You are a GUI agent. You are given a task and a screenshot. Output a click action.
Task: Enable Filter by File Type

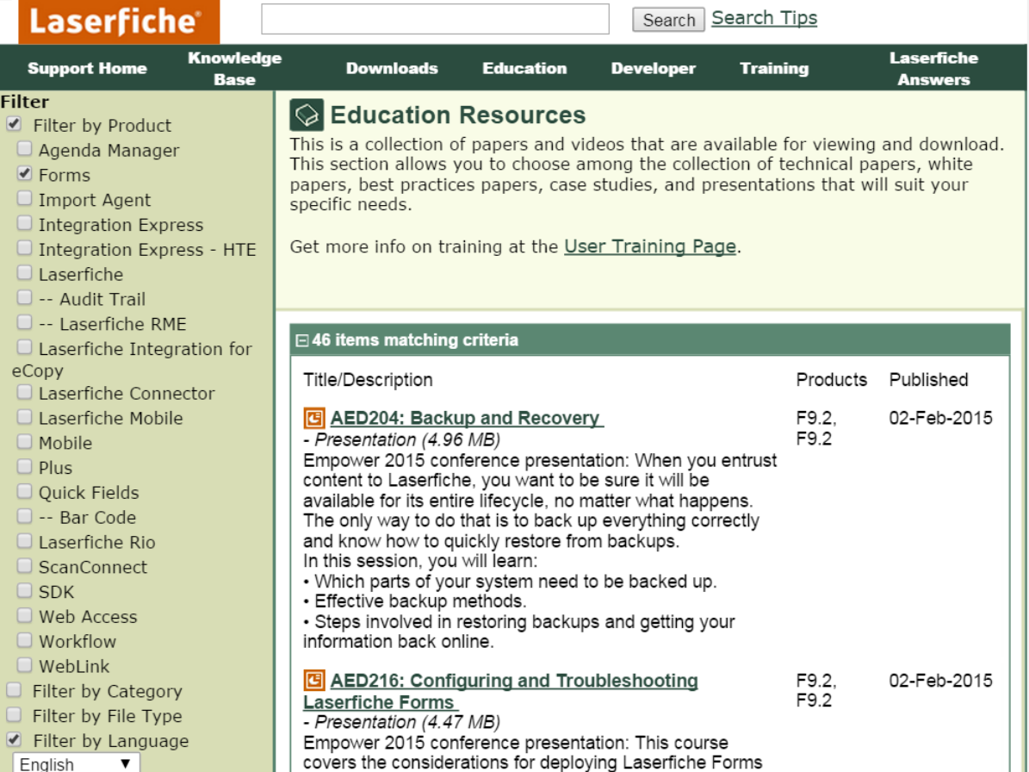click(14, 715)
